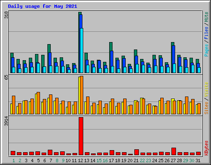Screen dimensions: 211x165
Task: Click day label '17' on the x-axis
Action: tap(111, 160)
